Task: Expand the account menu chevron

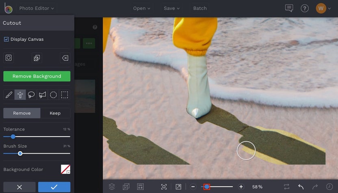Action: pos(329,9)
